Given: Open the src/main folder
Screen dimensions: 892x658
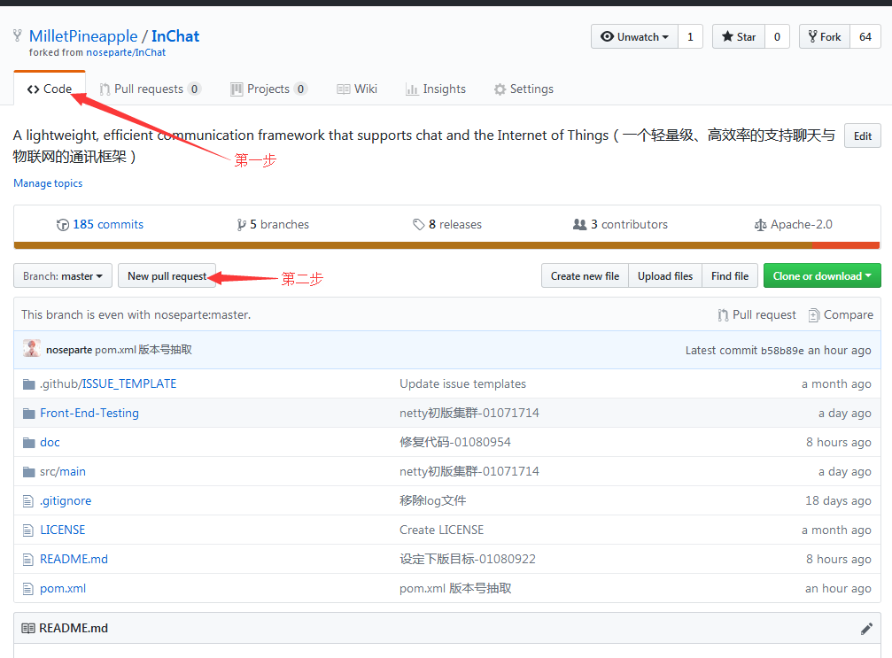Looking at the screenshot, I should 63,471.
